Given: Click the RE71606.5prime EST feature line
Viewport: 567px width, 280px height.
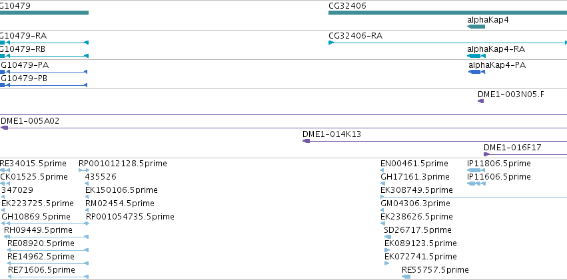Looking at the screenshot, I should (x=48, y=277).
